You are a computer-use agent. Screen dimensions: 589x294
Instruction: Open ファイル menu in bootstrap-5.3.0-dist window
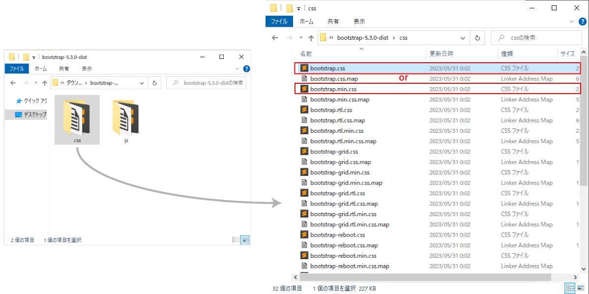pos(17,69)
